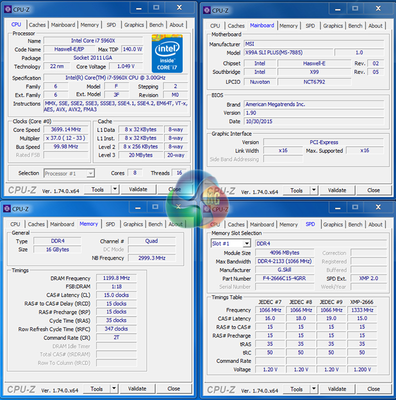
Task: Click NB Frequency value 2999.3 MHz
Action: (152, 258)
